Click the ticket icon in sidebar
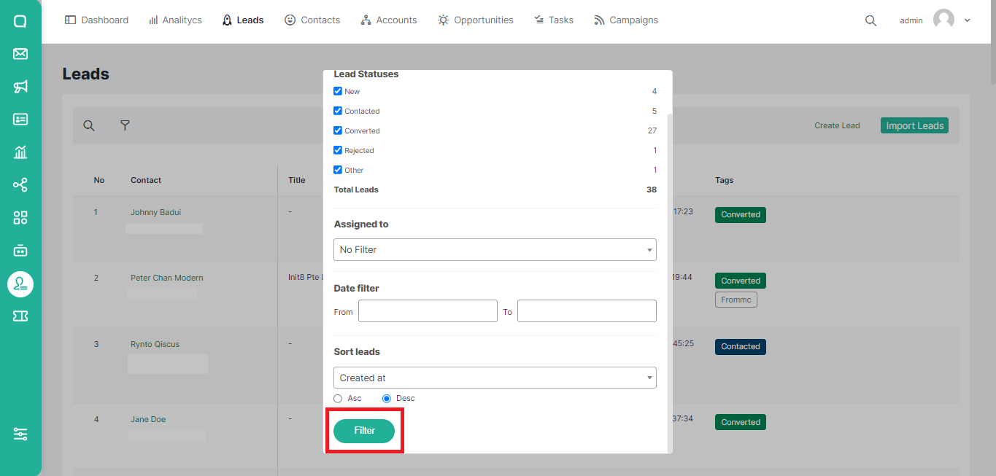 coord(20,316)
